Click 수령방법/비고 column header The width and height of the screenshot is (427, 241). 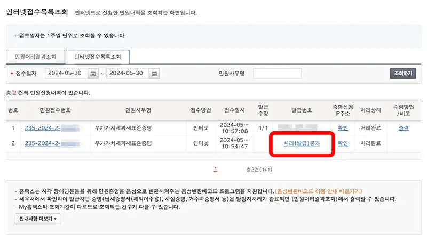(x=404, y=110)
